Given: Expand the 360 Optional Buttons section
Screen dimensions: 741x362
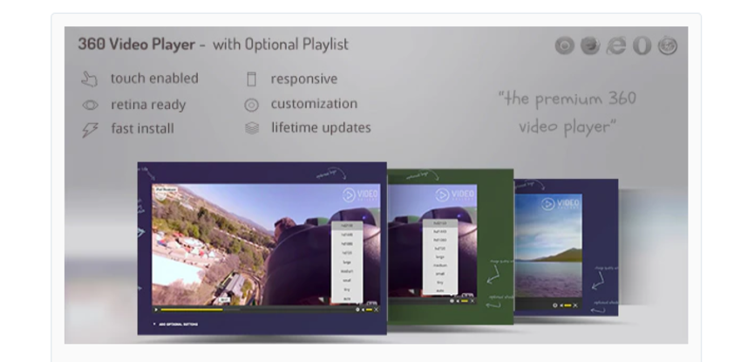Looking at the screenshot, I should click(175, 324).
